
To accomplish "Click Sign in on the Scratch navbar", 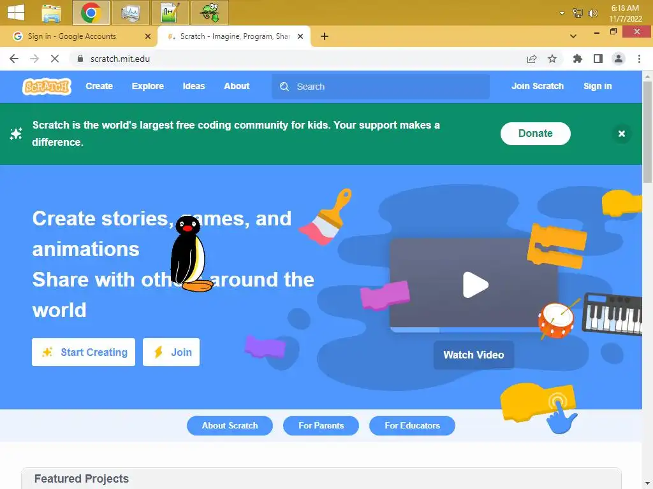I will pyautogui.click(x=597, y=86).
